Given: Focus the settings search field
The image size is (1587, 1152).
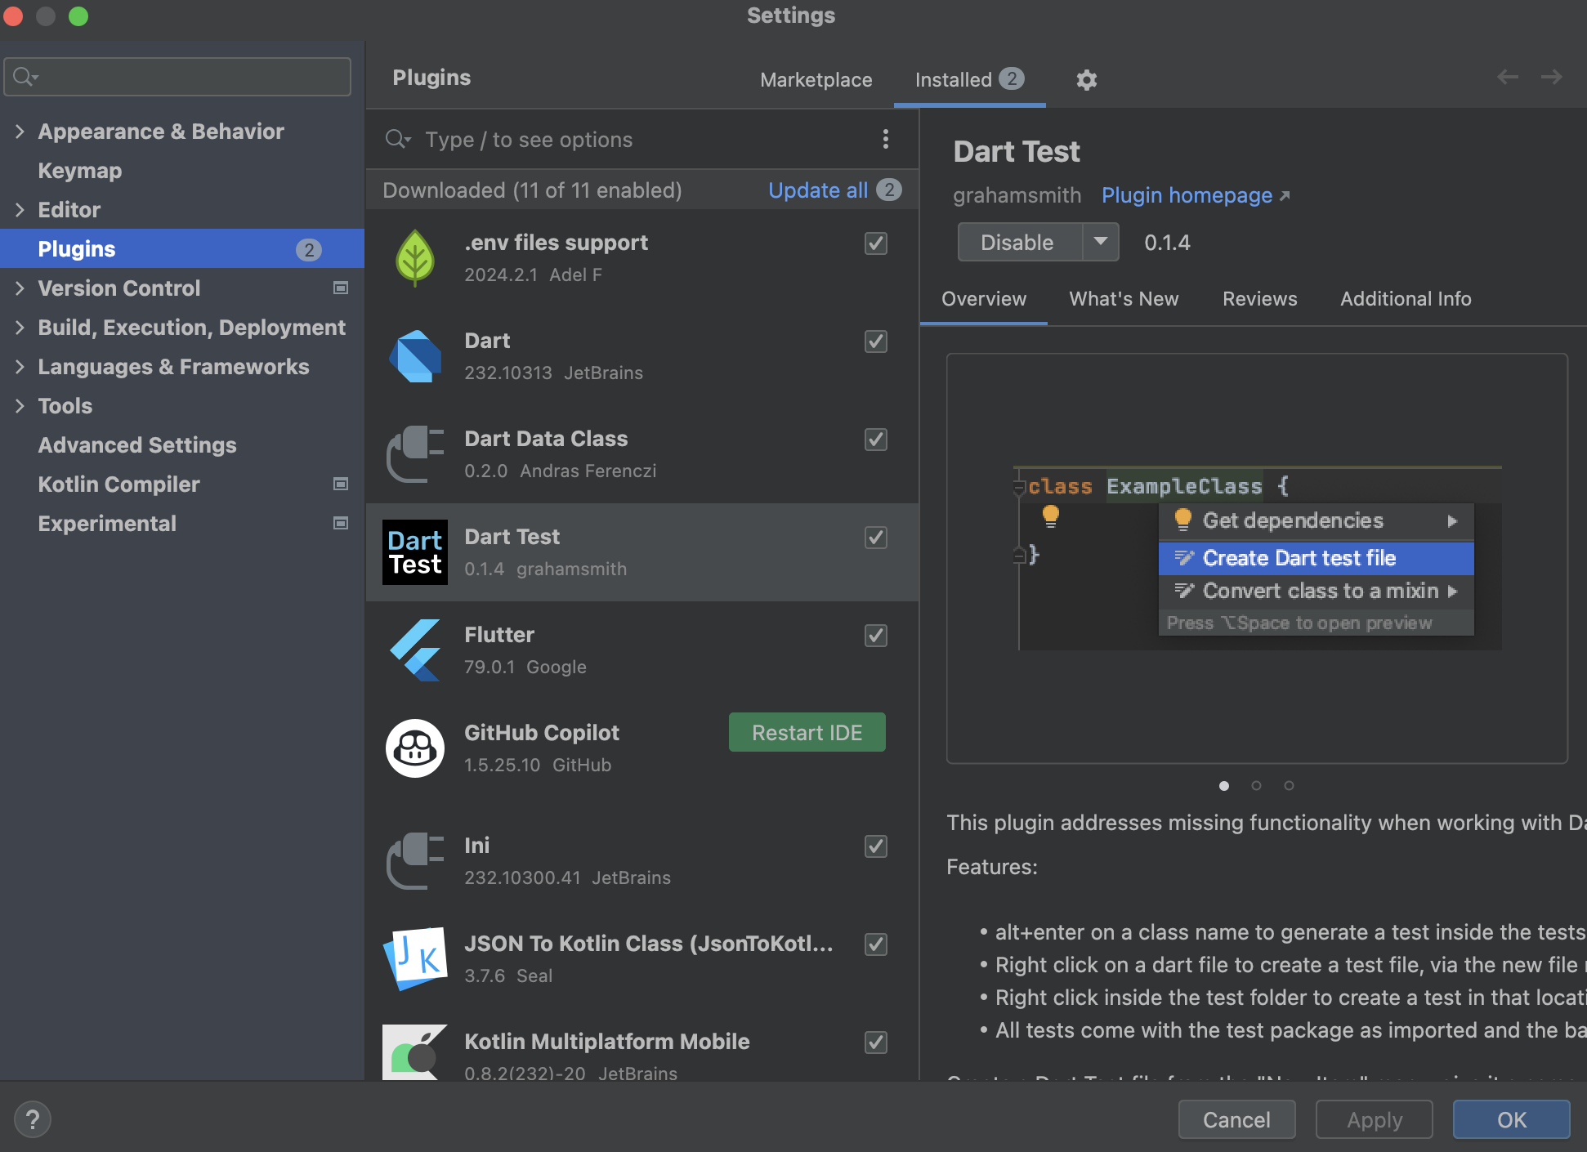Looking at the screenshot, I should (177, 77).
